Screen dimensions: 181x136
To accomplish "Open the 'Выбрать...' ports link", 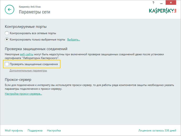I will [74, 39].
